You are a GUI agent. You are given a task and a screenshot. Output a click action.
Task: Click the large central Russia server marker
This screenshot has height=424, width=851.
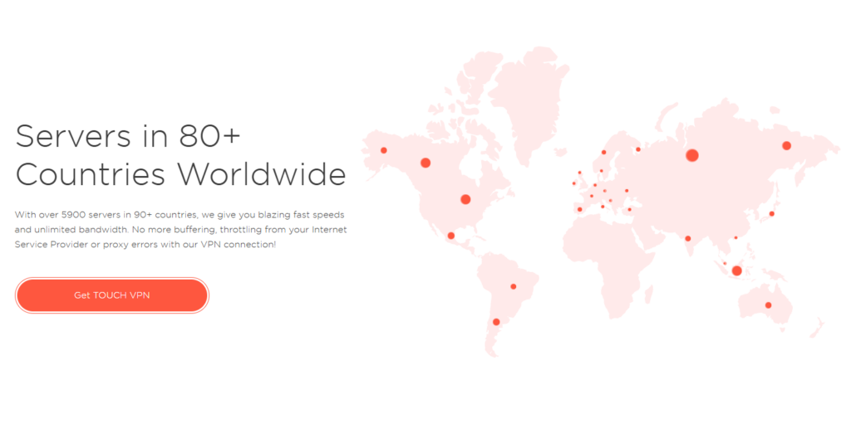[x=691, y=155]
